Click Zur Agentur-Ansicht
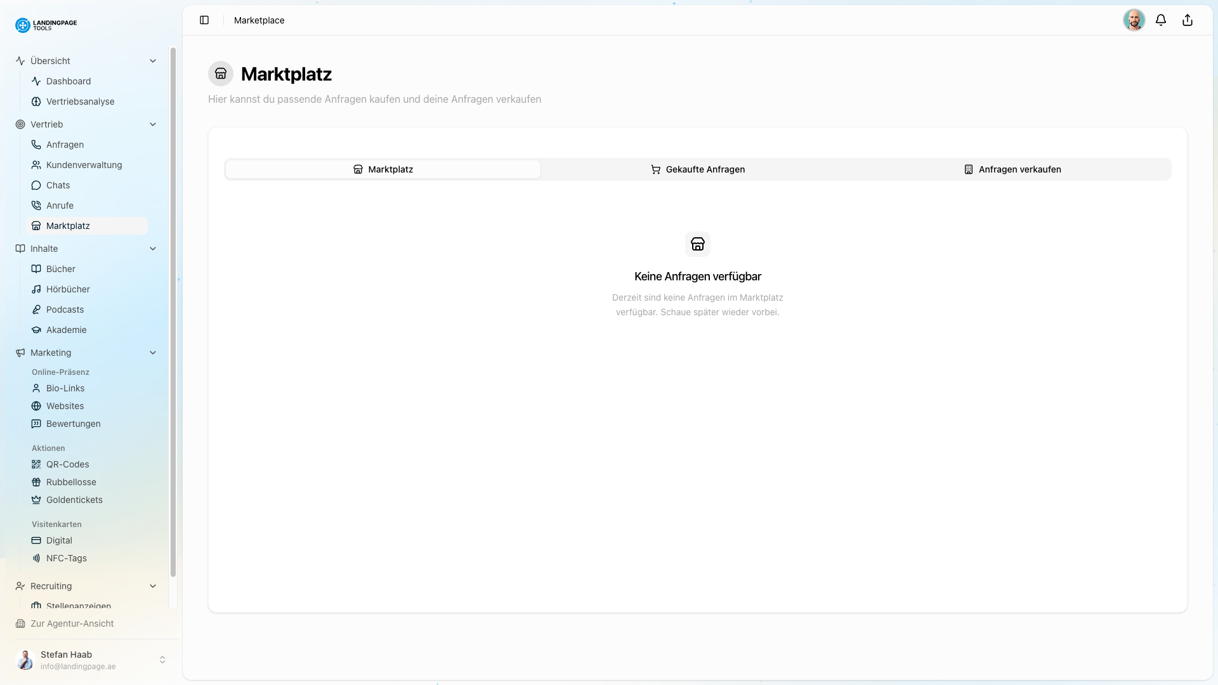1218x685 pixels. 72,623
